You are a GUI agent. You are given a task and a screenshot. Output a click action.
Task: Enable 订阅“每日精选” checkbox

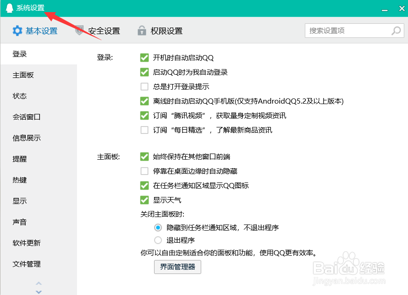pyautogui.click(x=144, y=130)
